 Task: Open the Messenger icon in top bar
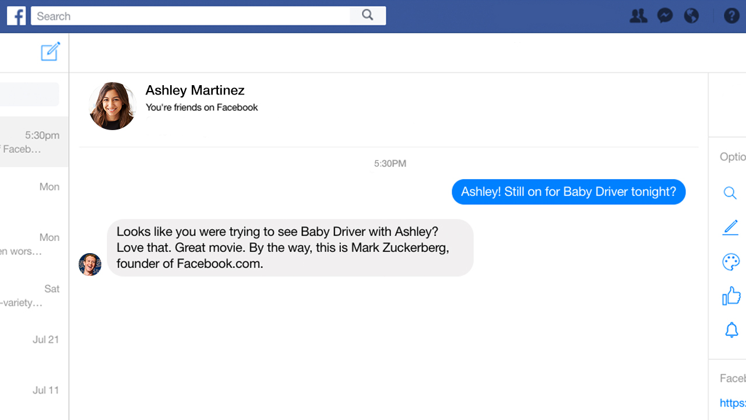(x=665, y=16)
